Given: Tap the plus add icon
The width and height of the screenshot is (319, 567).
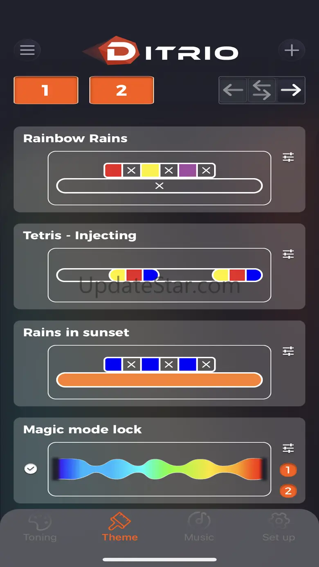Looking at the screenshot, I should pos(292,51).
